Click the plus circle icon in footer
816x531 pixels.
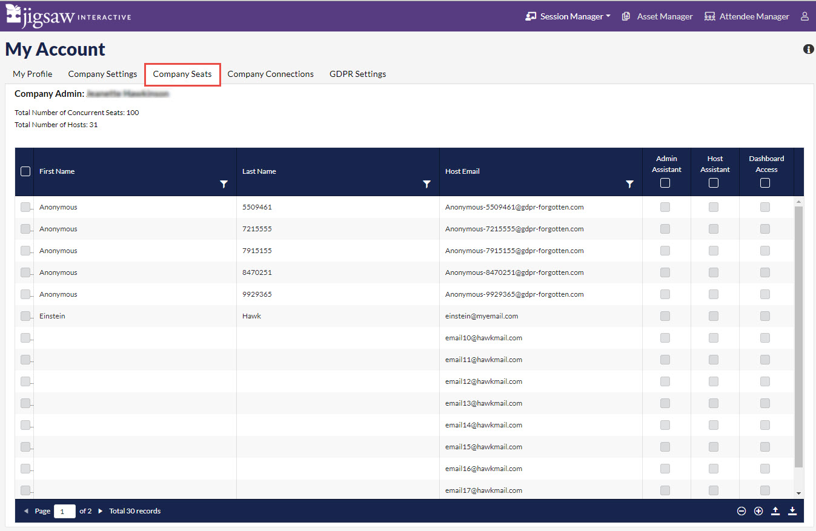758,511
